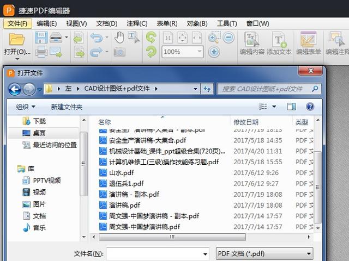Image resolution: width=349 pixels, height=261 pixels.
Task: Click the refresh icon beside address bar
Action: click(x=207, y=89)
